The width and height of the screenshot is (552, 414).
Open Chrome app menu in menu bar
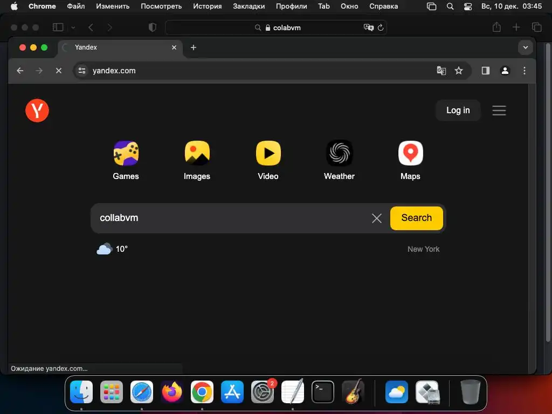tap(42, 6)
